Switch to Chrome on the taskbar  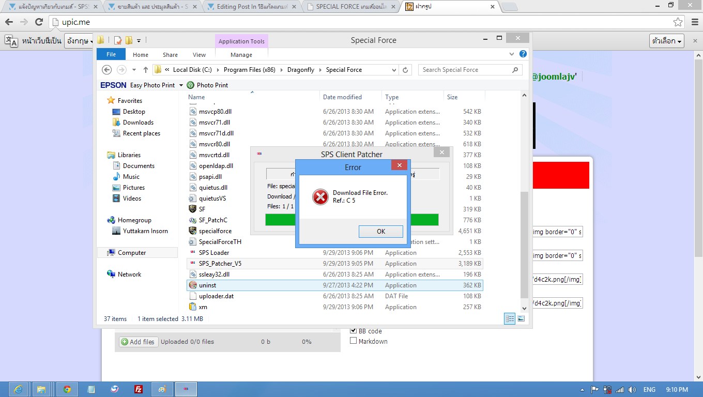(67, 389)
